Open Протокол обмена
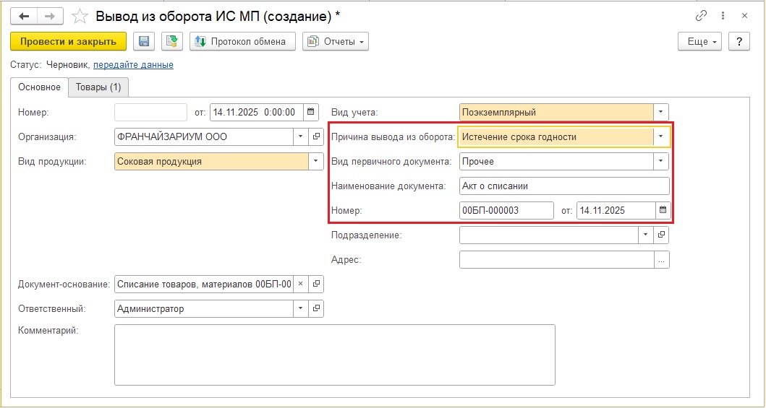This screenshot has width=766, height=408. 243,41
